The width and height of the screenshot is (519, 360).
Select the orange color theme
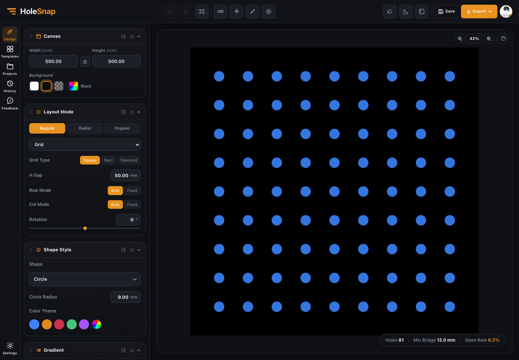(x=47, y=324)
